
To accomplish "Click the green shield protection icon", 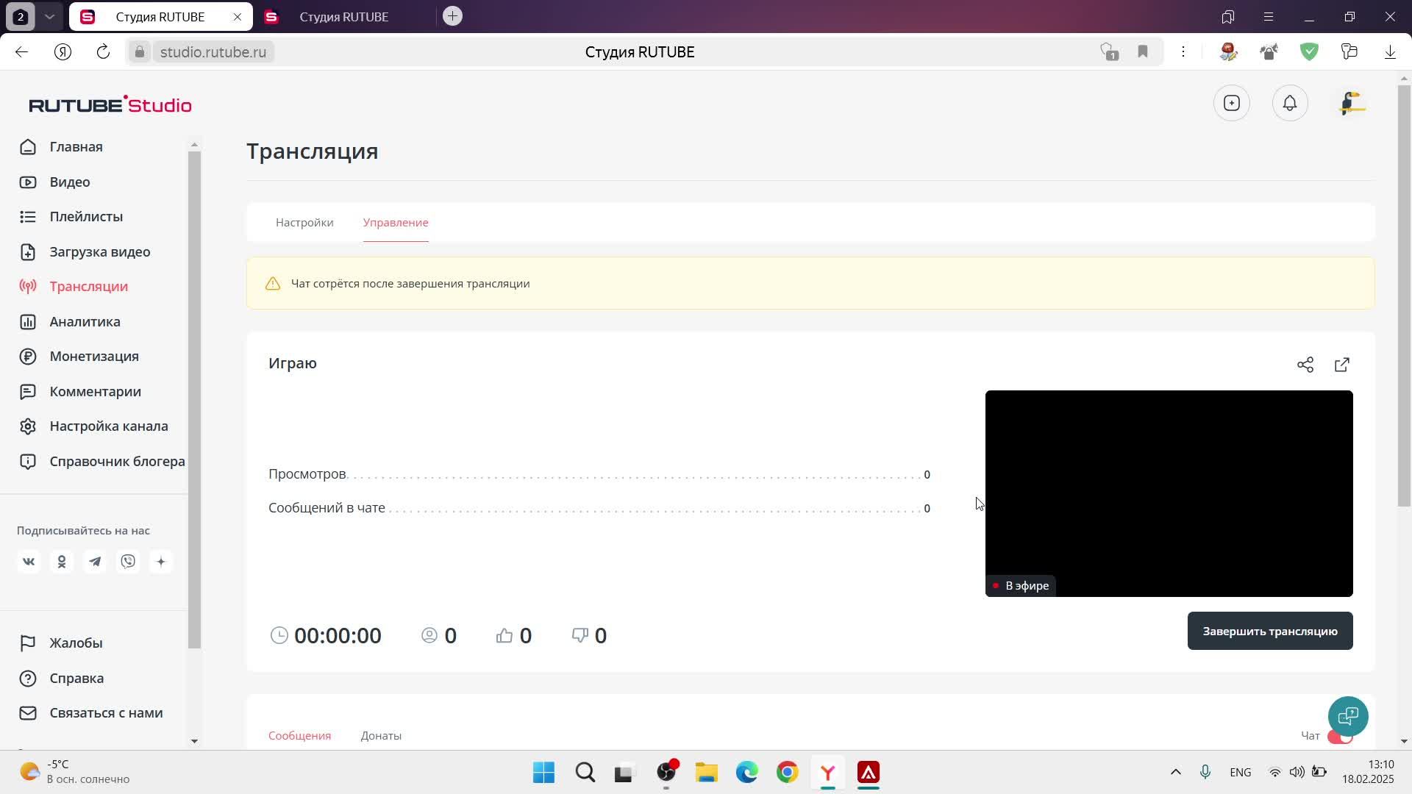I will pyautogui.click(x=1310, y=52).
